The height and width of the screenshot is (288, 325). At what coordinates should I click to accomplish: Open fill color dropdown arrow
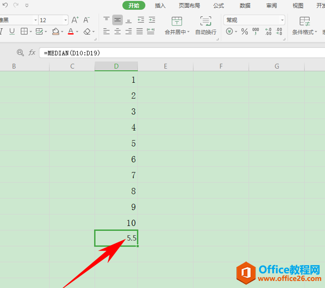[x=62, y=32]
